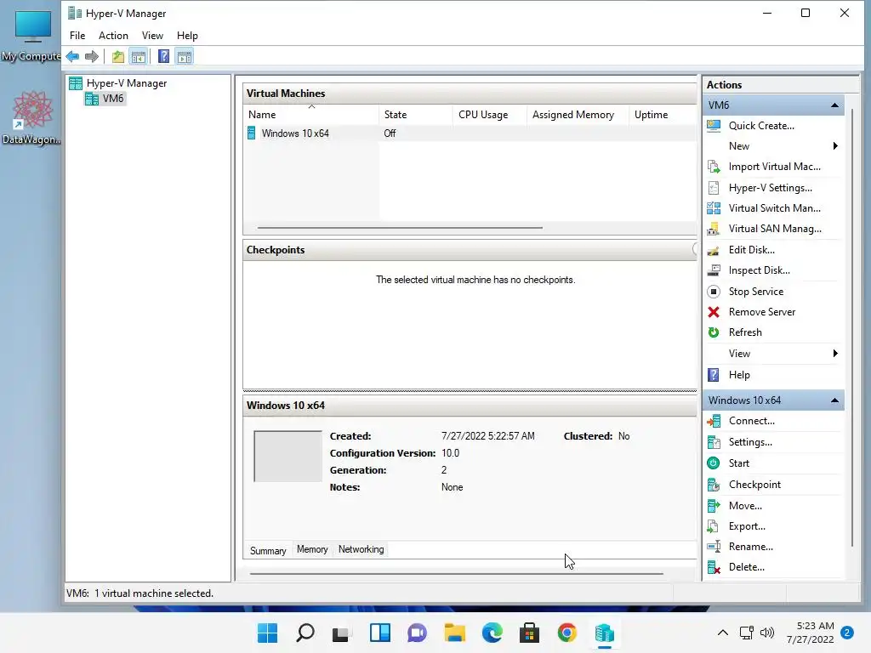Viewport: 871px width, 653px height.
Task: Open the View menu in menu bar
Action: 152,36
